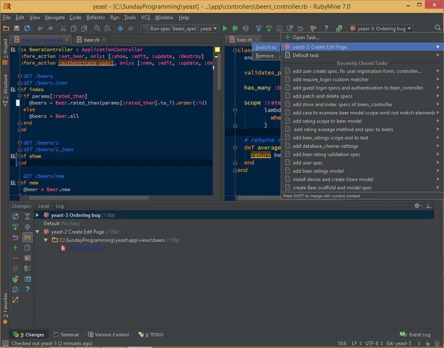Image resolution: width=444 pixels, height=348 pixels.
Task: Start debugging with the bug icon
Action: 235,28
